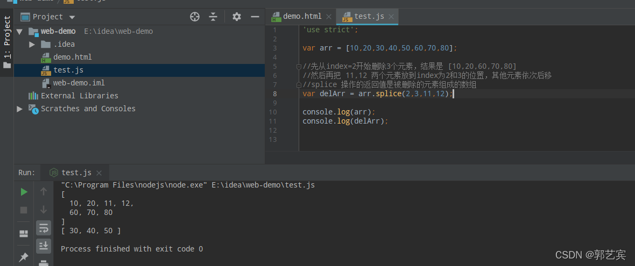635x266 pixels.
Task: Click Locate/Select Opened File crosshair icon
Action: pos(195,17)
